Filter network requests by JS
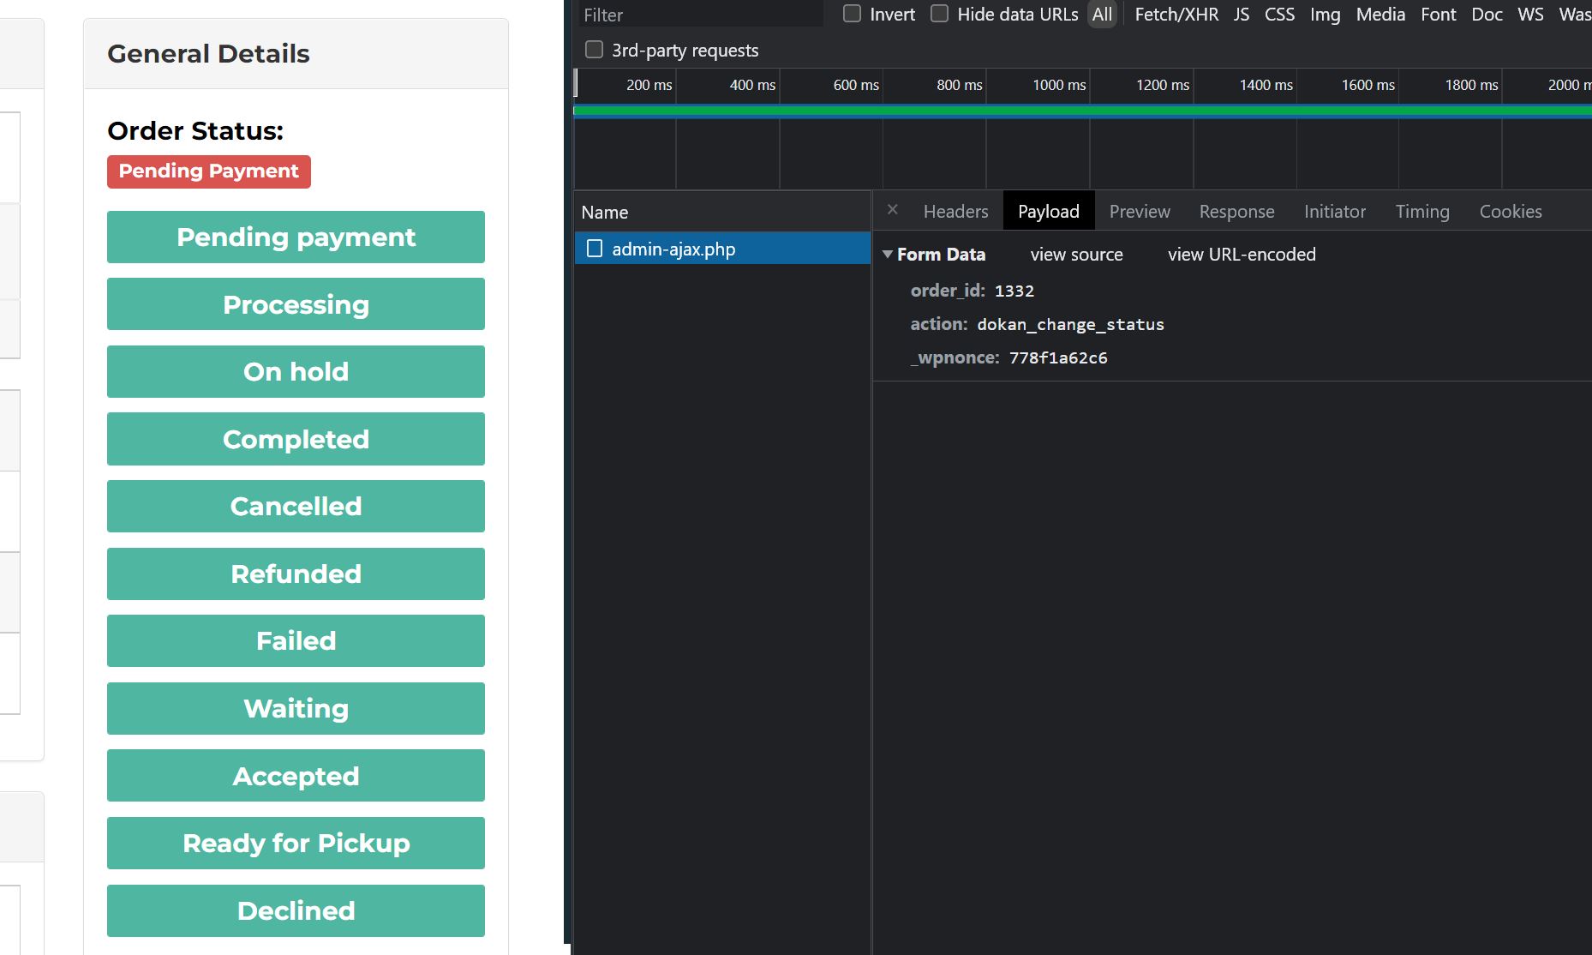The width and height of the screenshot is (1592, 955). coord(1242,15)
